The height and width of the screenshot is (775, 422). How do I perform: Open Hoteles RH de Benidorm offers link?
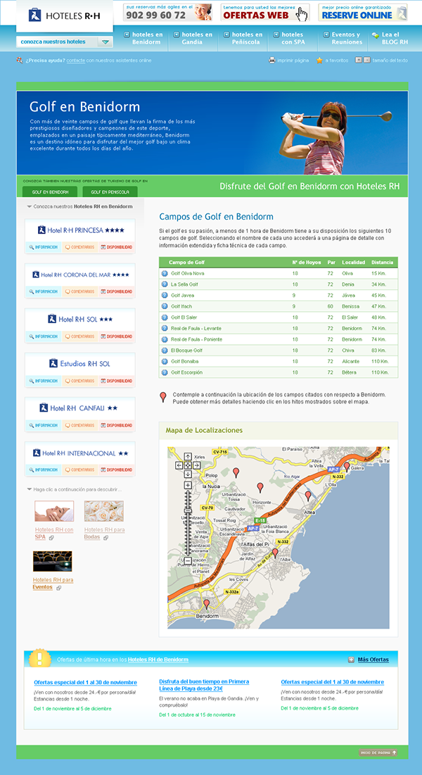(158, 660)
